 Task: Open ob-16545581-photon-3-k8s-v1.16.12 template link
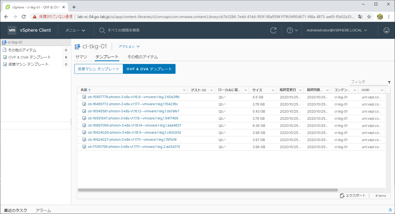click(133, 111)
